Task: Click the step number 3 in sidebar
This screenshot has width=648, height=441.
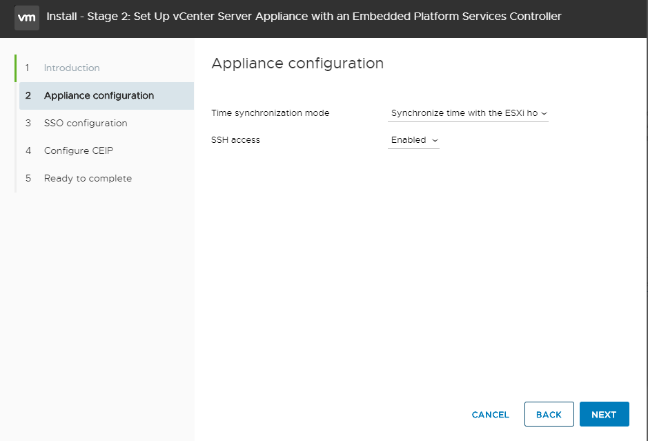Action: (28, 123)
